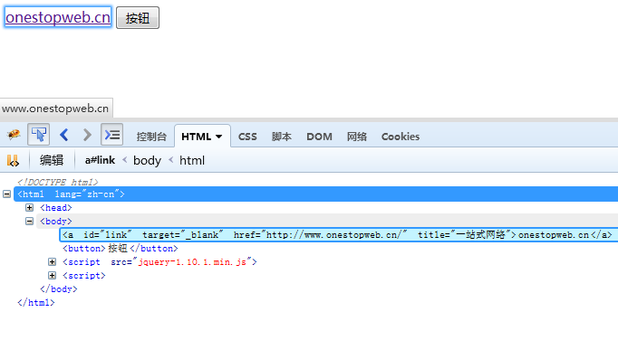Switch to the 控制台 tab
618x350 pixels.
[151, 137]
